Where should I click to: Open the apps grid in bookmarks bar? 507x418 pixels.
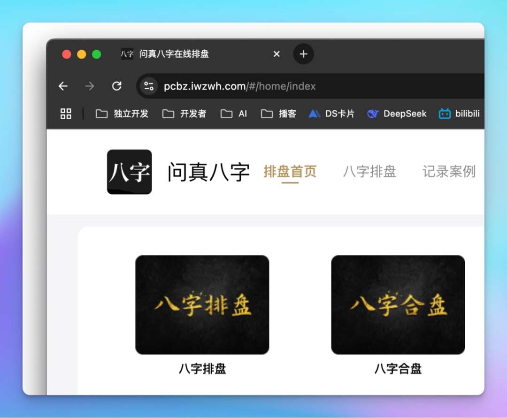66,114
